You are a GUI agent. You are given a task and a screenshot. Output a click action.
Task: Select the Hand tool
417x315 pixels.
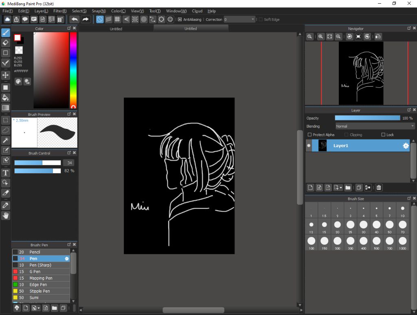[6, 215]
